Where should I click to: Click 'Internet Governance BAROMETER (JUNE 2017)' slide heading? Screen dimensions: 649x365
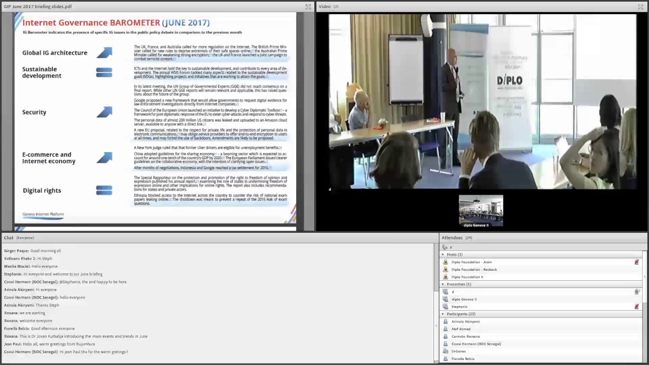[x=116, y=23]
